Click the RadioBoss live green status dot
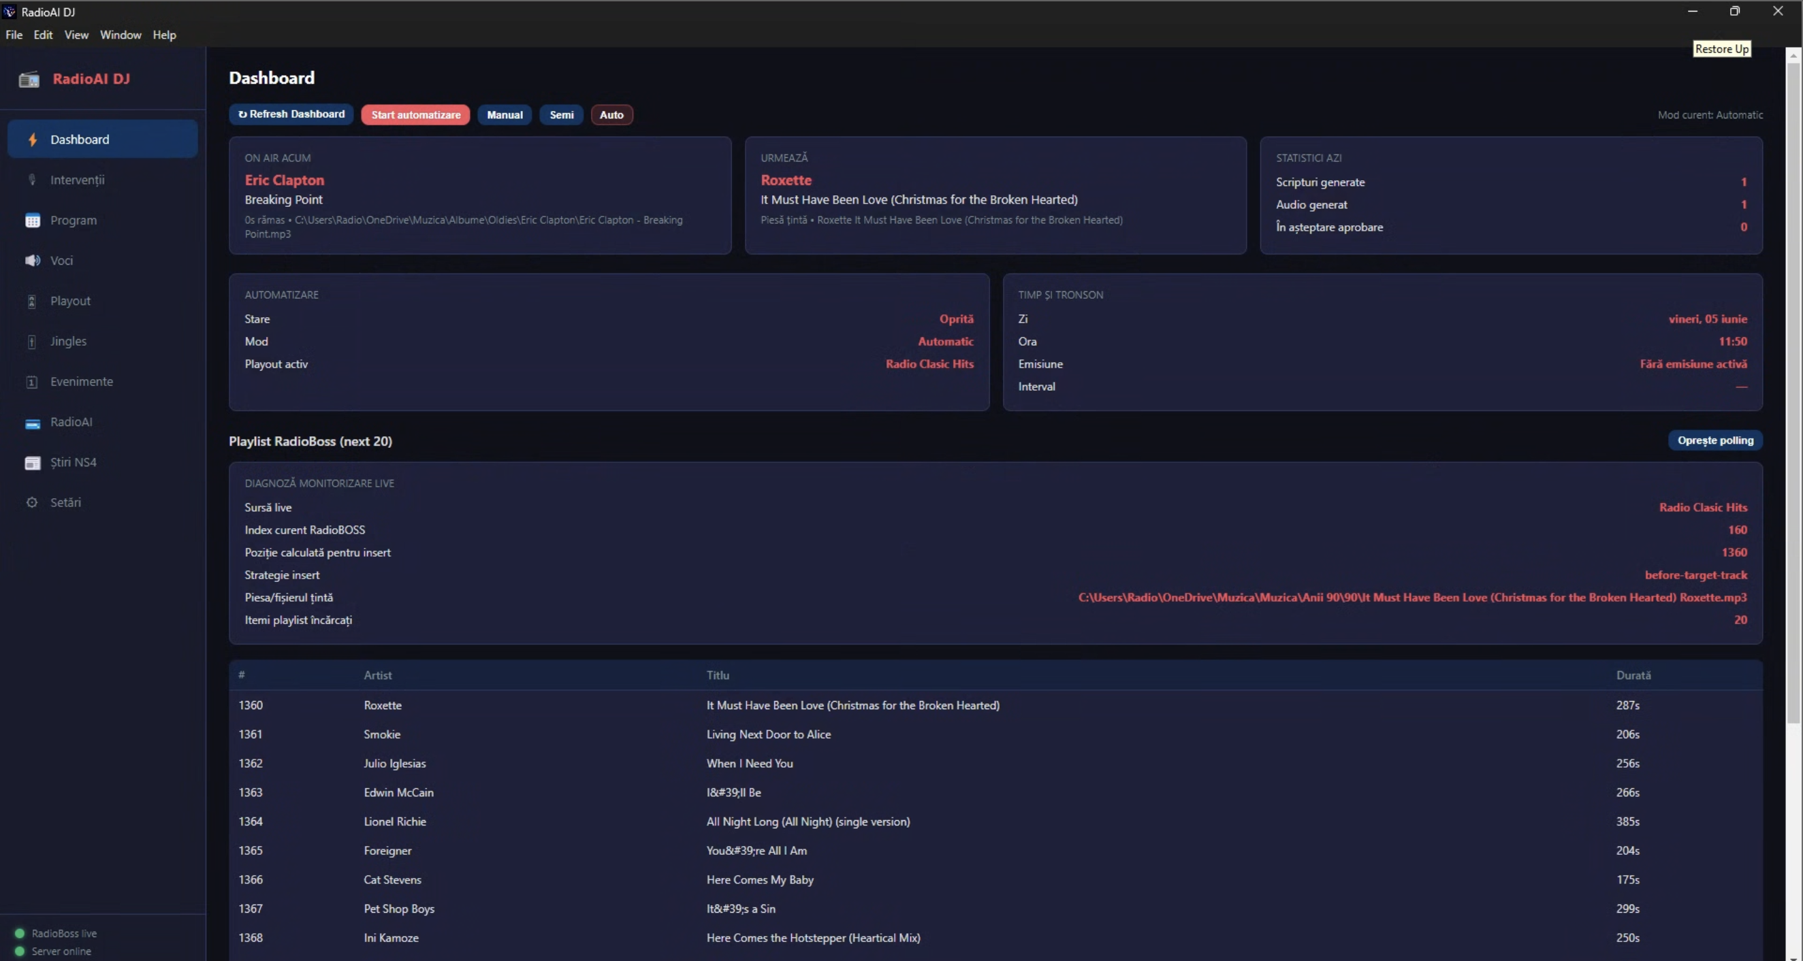This screenshot has width=1803, height=961. (20, 933)
